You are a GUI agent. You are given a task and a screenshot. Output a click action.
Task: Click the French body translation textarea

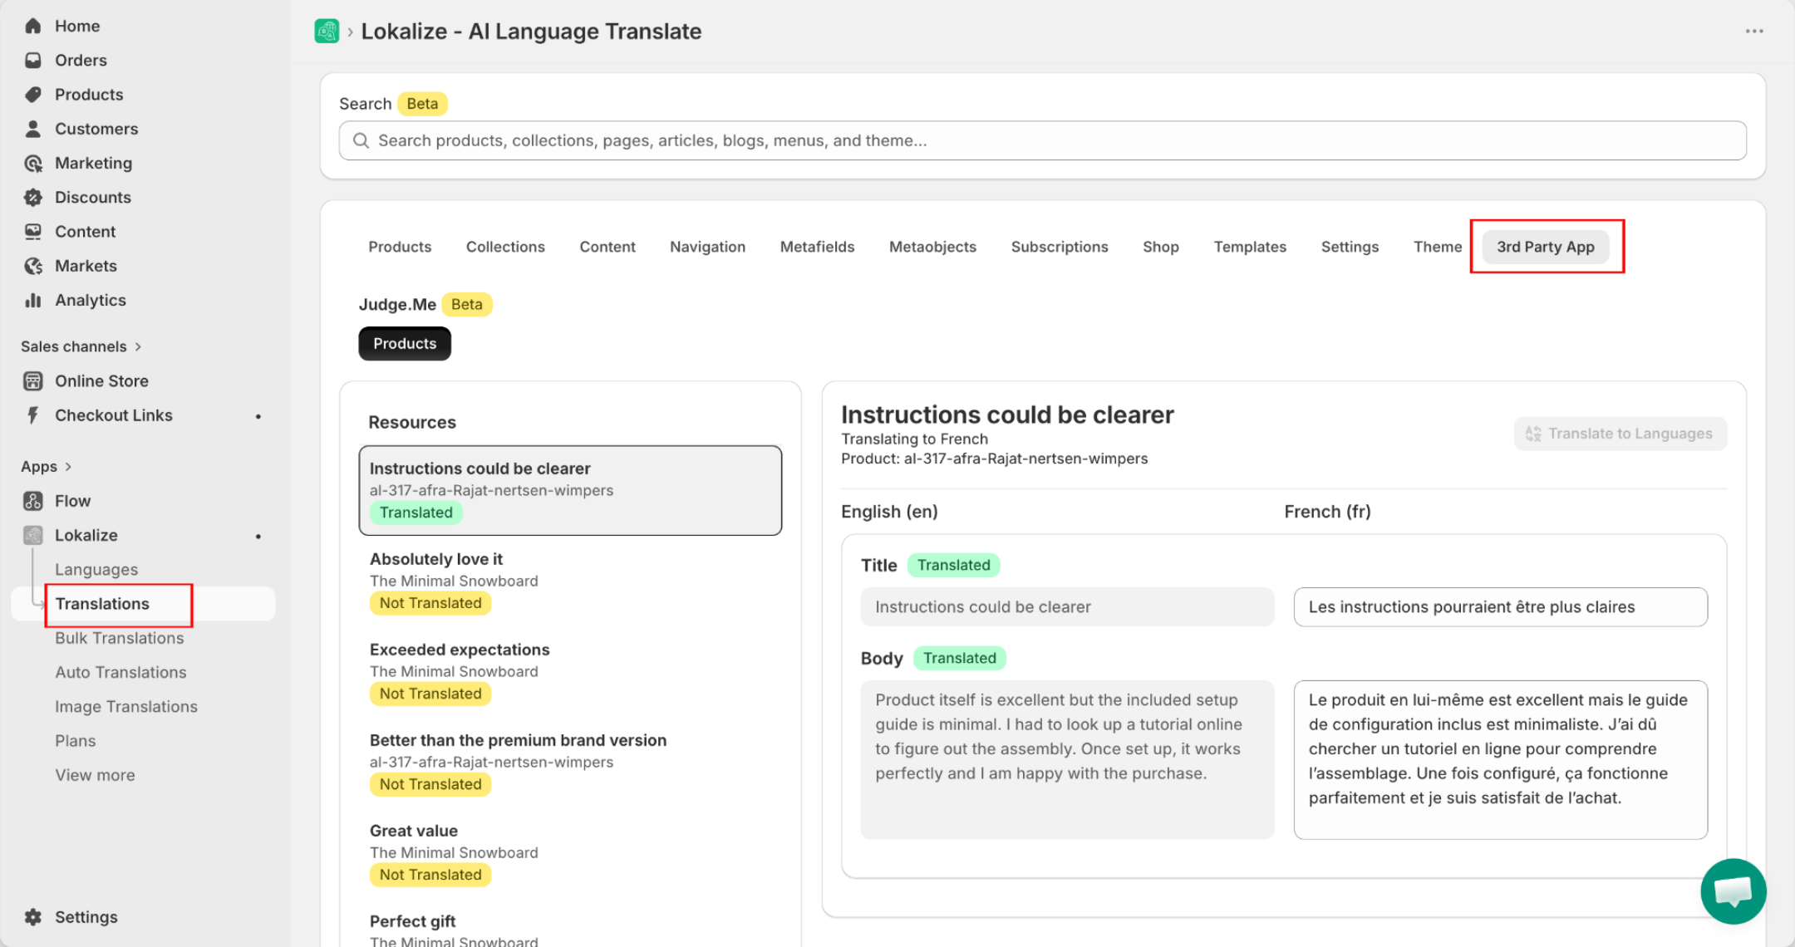click(1501, 760)
